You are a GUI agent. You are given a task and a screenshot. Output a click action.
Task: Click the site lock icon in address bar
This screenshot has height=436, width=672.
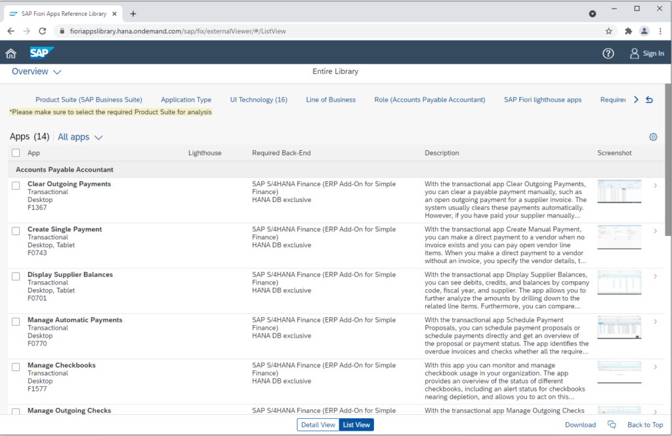tap(62, 31)
